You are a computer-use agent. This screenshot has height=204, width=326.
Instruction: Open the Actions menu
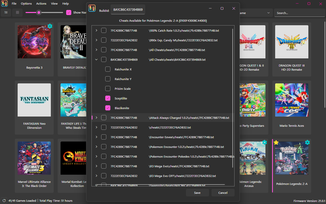pos(41,4)
